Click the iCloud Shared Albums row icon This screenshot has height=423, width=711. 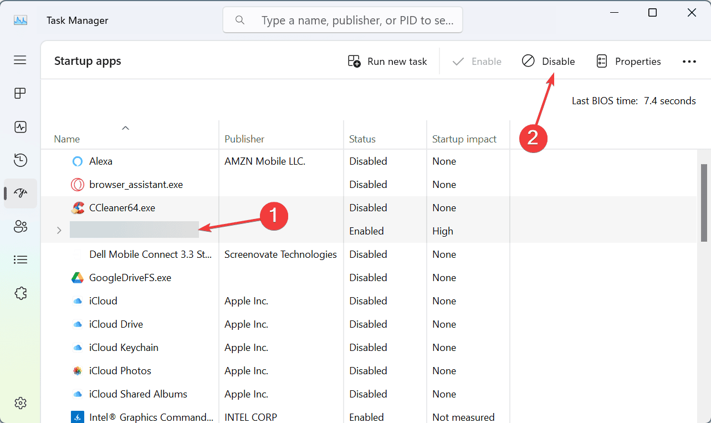click(x=78, y=394)
